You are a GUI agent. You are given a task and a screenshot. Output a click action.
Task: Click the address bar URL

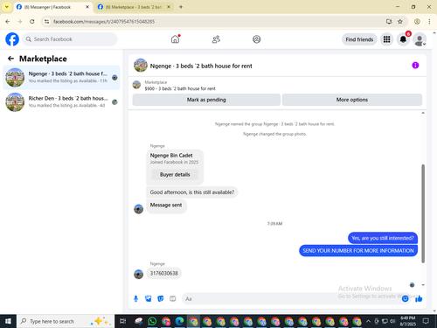[x=104, y=22]
